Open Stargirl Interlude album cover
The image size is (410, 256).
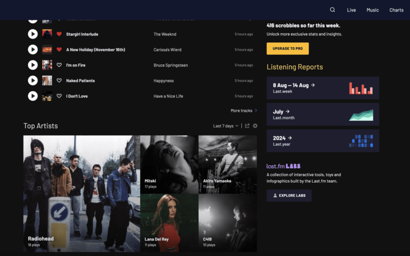click(x=47, y=34)
